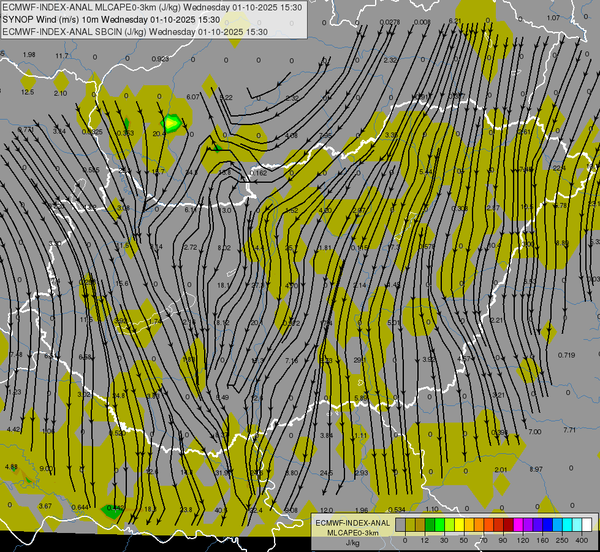The width and height of the screenshot is (600, 552).
Task: Click the SBCIN title line in header
Action: (135, 32)
